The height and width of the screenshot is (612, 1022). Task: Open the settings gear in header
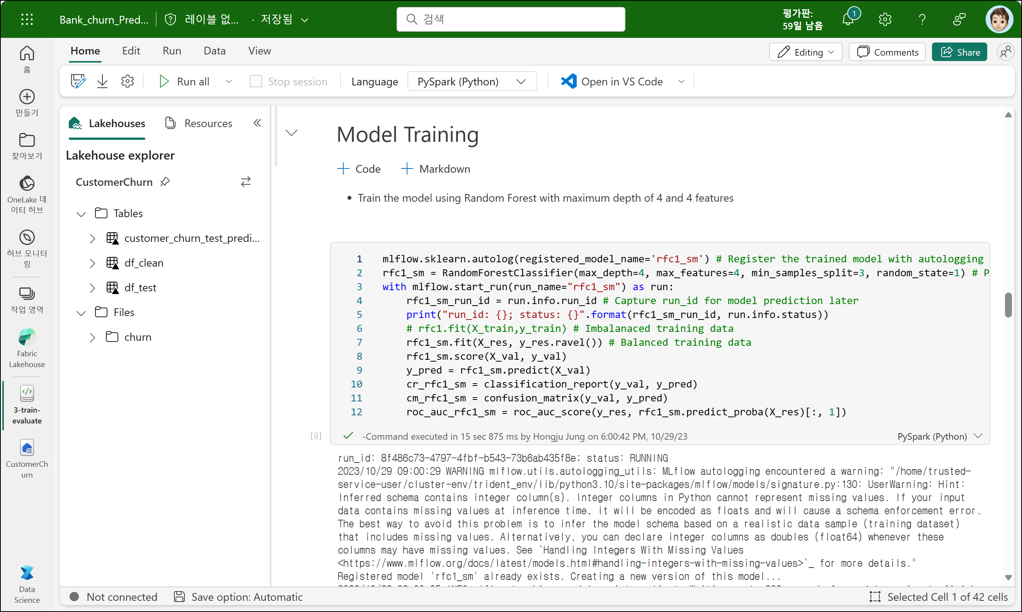pos(885,19)
